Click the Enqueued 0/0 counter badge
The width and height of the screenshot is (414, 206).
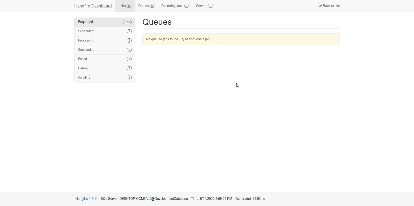coord(127,22)
